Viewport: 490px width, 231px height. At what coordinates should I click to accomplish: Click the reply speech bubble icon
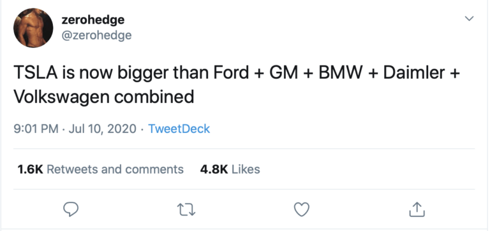click(71, 209)
